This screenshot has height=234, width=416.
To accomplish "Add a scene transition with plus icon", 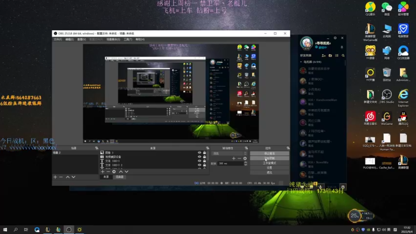I will [233, 159].
